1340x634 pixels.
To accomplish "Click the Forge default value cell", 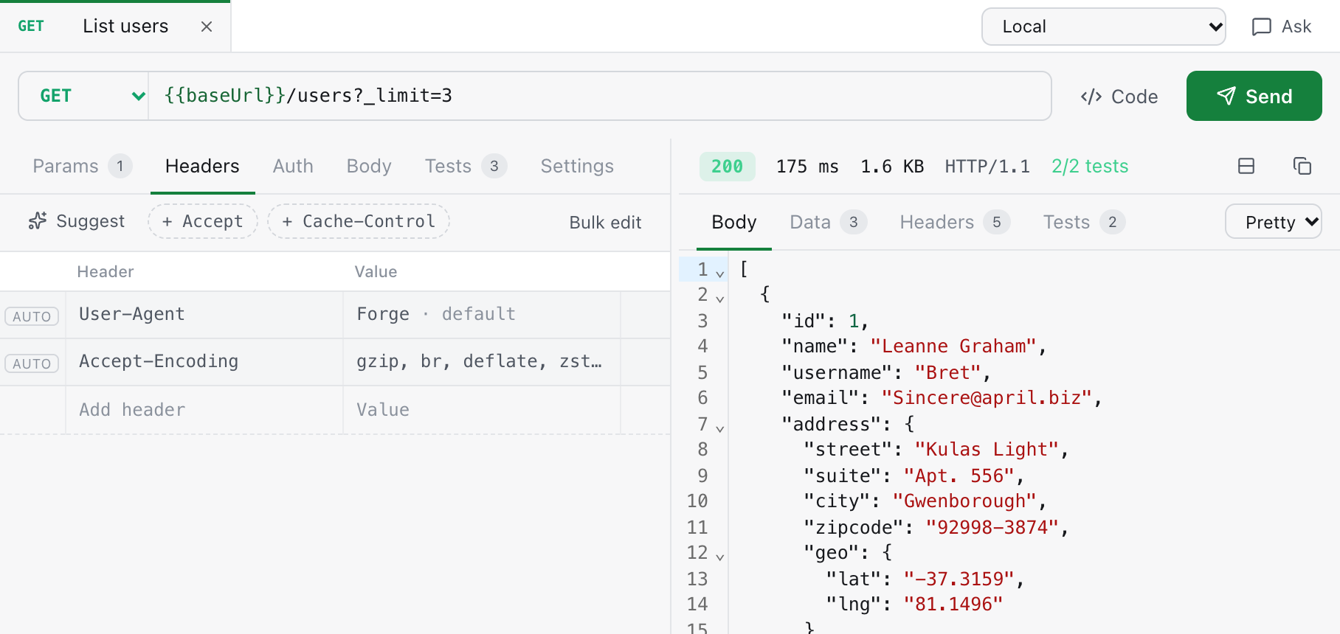I will [481, 315].
